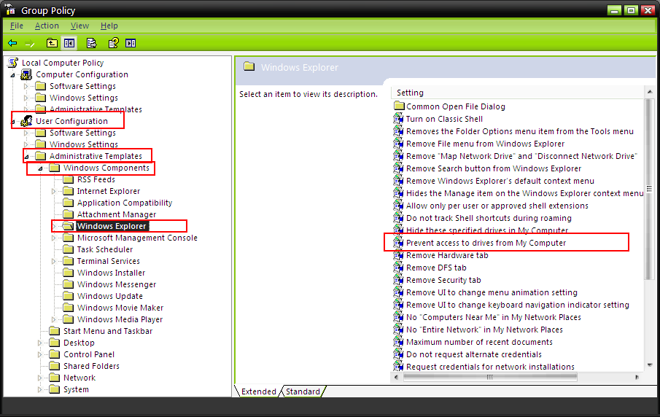Screen dimensions: 660x417
Task: Switch to the Standard tab
Action: point(303,391)
